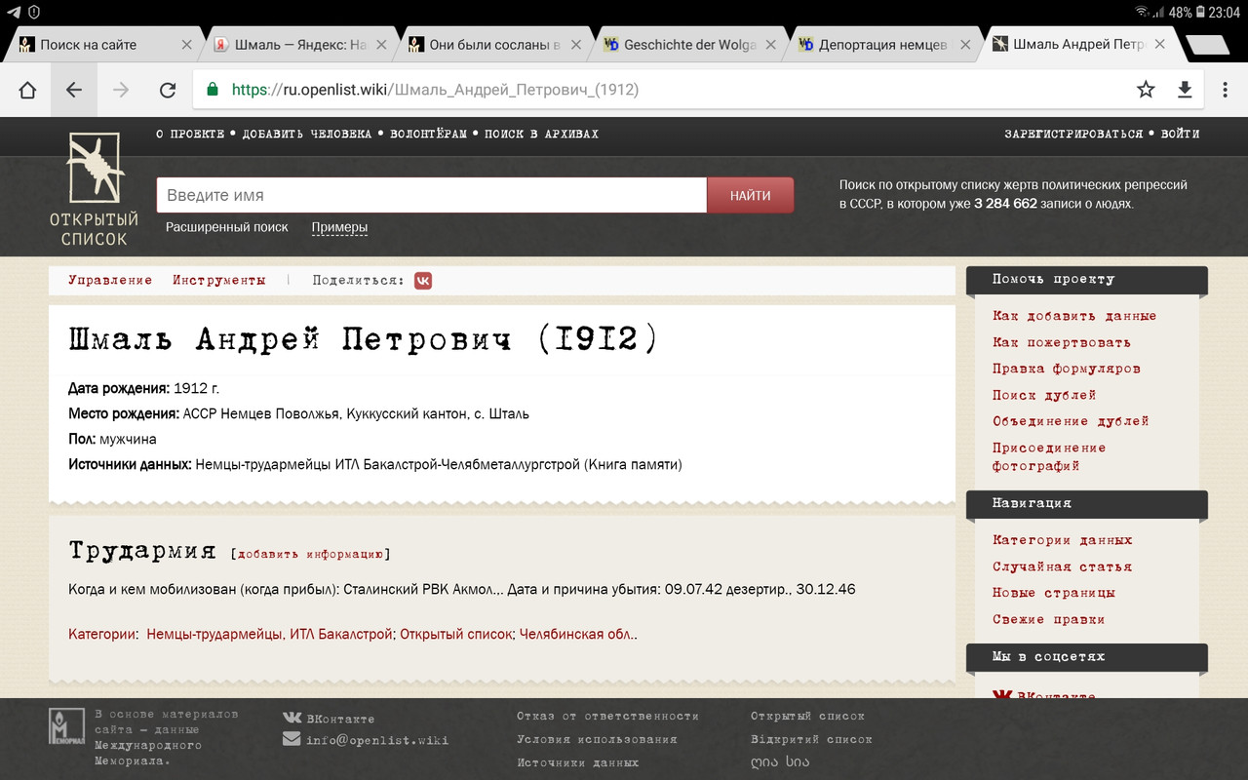Open the 'О проекте' menu item
Screen dimensions: 1248x780
(190, 135)
